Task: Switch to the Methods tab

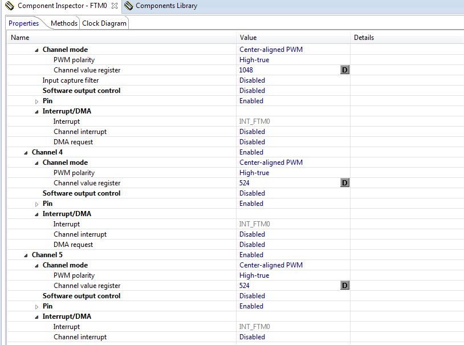Action: point(64,23)
